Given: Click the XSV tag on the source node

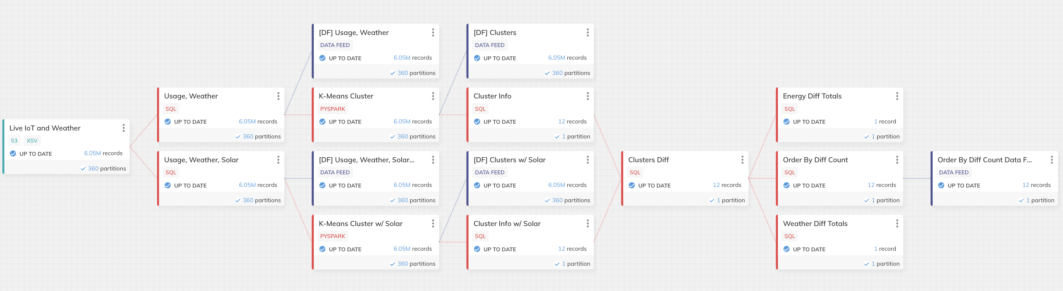Looking at the screenshot, I should pos(32,141).
